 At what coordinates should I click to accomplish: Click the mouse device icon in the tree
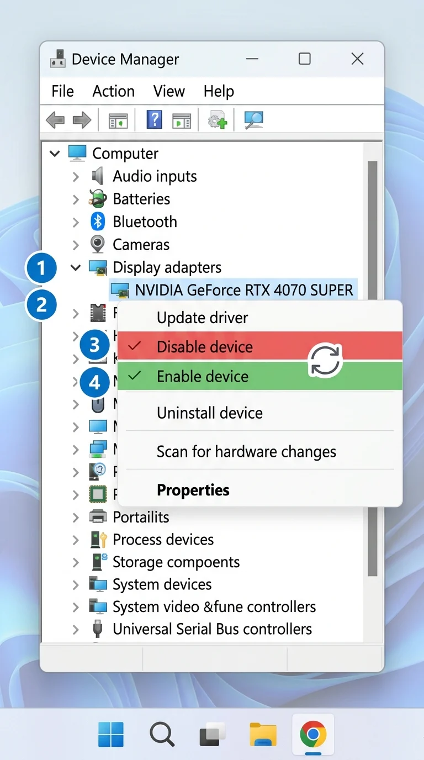pos(98,404)
